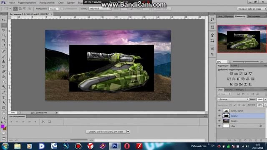Toggle visibility of the 'Фон' background layer
Viewport: 267px width, 150px height.
click(x=219, y=126)
